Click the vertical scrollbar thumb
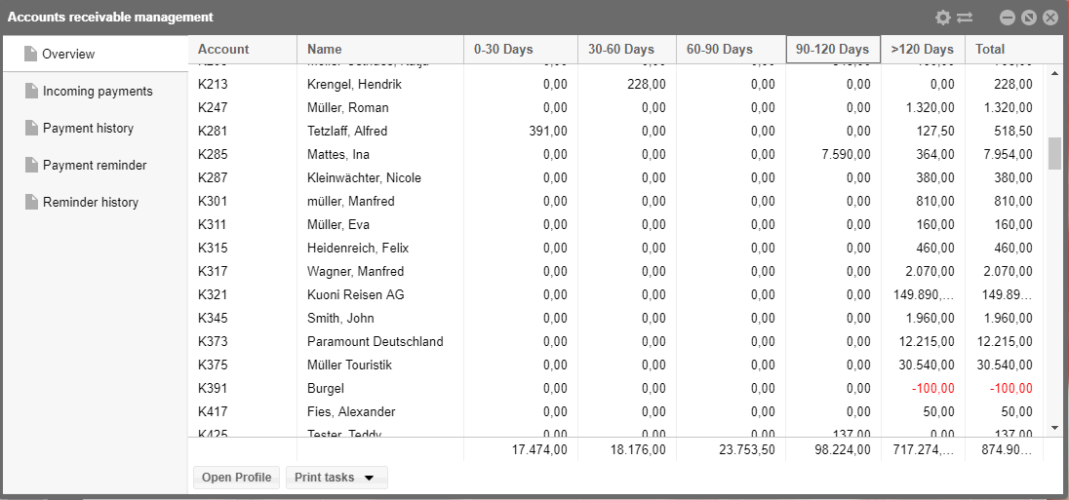 (x=1054, y=153)
